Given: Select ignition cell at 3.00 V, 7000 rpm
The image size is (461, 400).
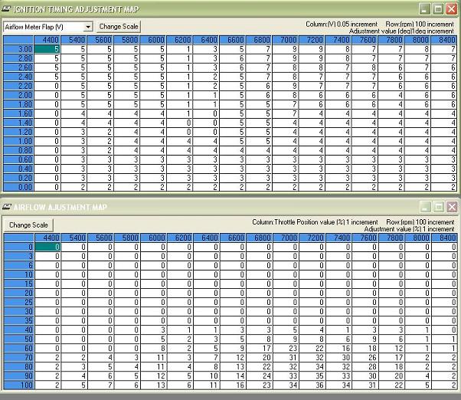Looking at the screenshot, I should 285,49.
